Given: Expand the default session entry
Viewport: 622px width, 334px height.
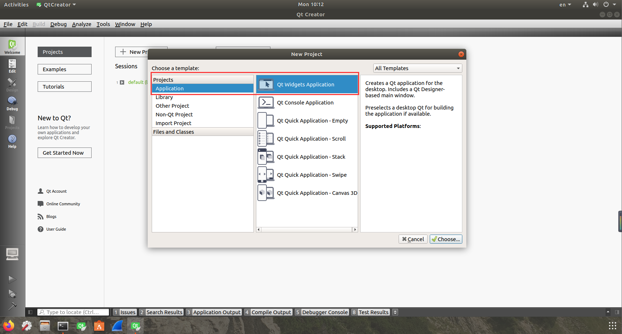Looking at the screenshot, I should pos(122,82).
